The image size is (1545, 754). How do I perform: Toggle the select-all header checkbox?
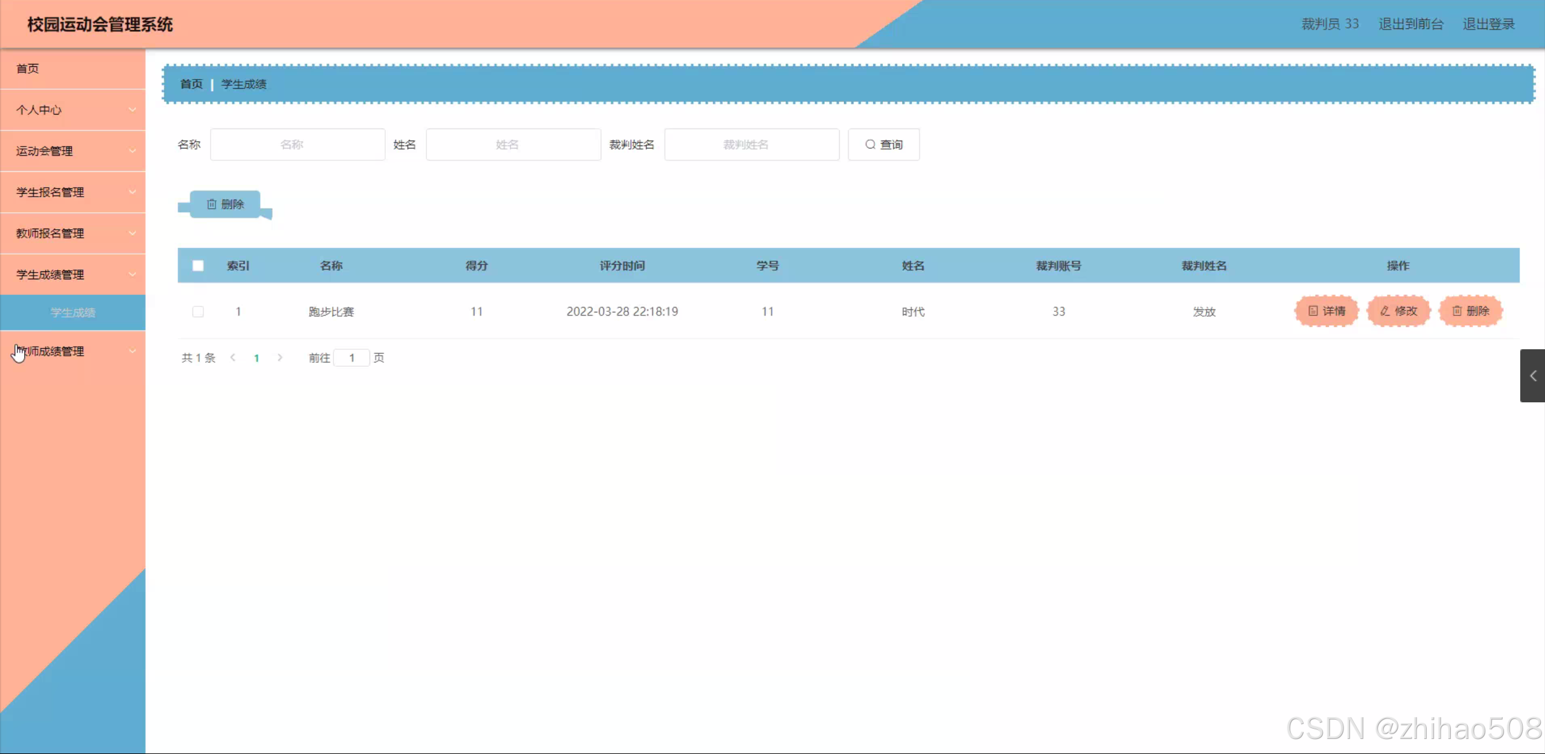198,265
